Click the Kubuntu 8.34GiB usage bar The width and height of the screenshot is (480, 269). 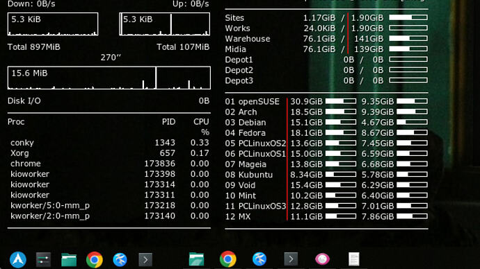point(341,175)
